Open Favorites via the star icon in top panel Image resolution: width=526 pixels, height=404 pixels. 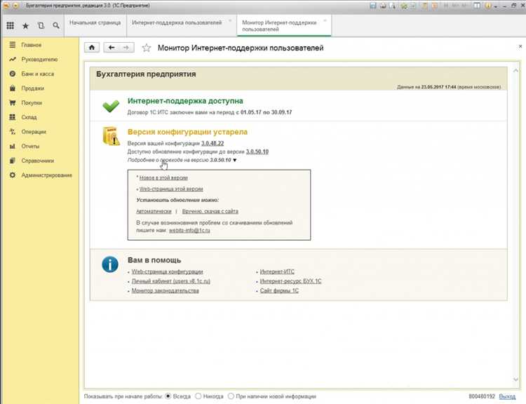click(25, 26)
